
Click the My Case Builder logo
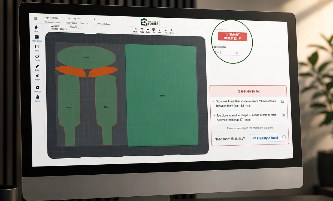click(150, 22)
